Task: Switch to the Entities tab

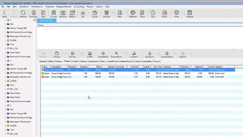Action: tap(50, 61)
